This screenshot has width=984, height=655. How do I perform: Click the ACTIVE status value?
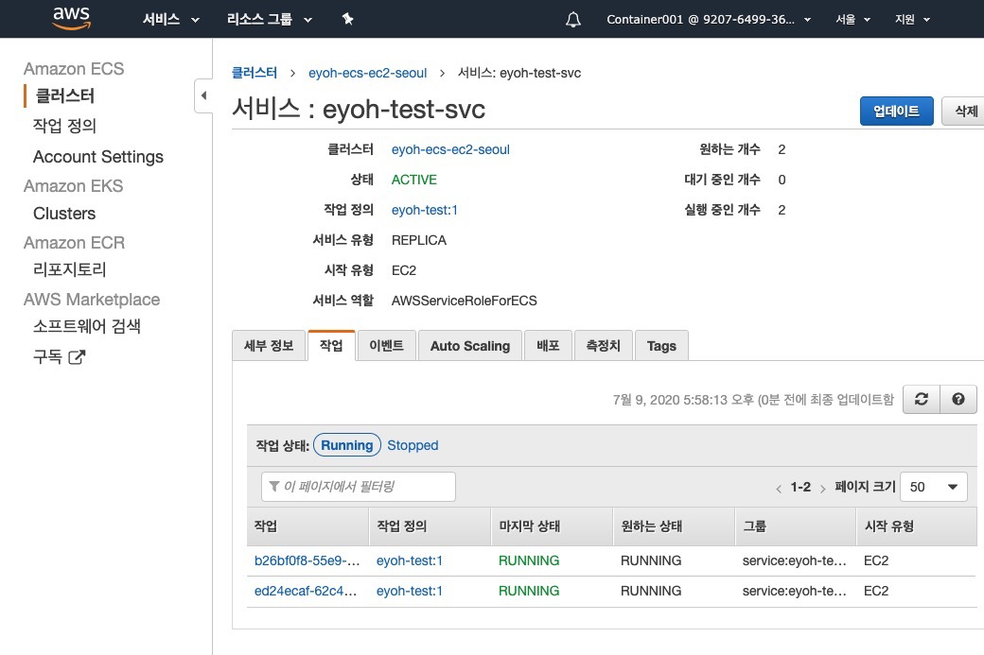point(414,180)
